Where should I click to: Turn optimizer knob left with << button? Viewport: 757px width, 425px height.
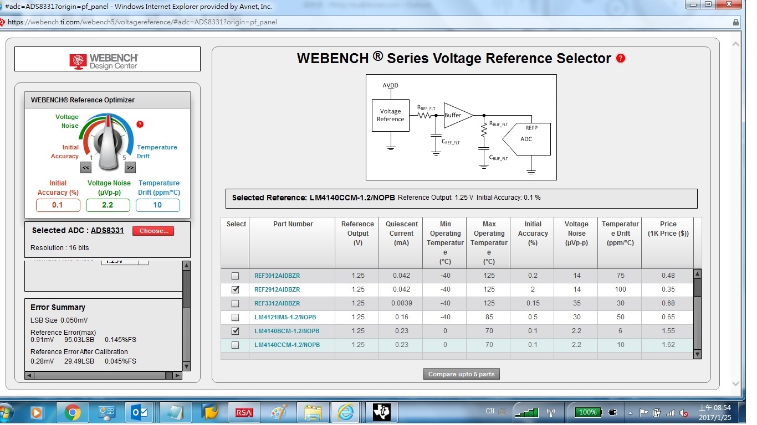pos(86,167)
